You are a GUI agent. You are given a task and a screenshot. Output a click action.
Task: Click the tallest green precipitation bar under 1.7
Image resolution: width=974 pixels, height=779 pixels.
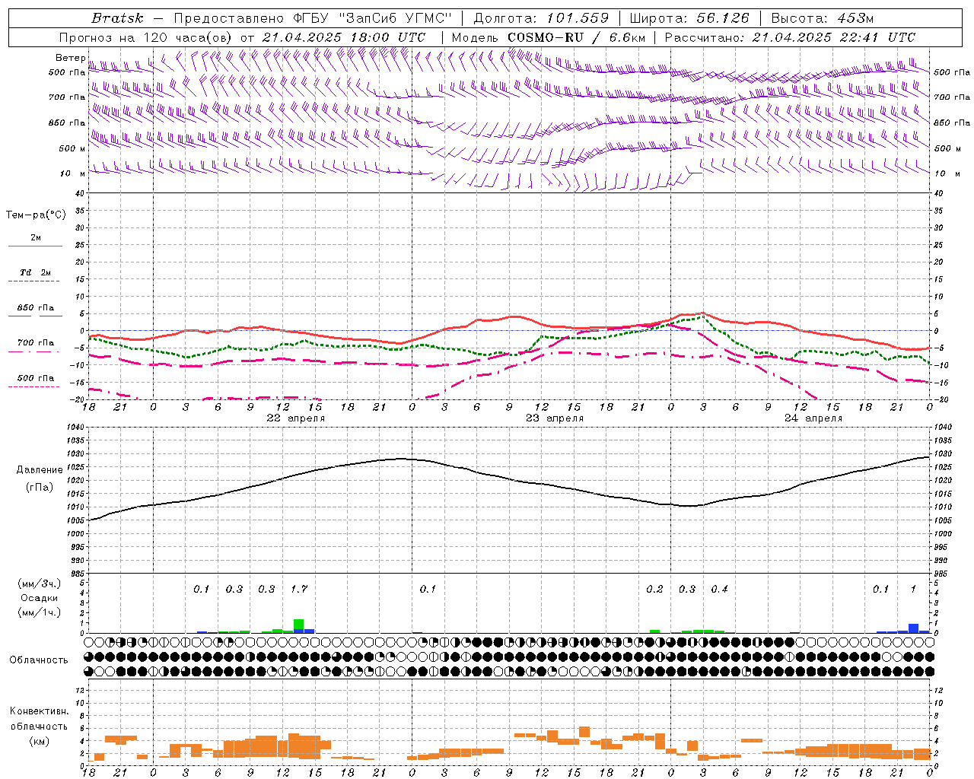(298, 625)
